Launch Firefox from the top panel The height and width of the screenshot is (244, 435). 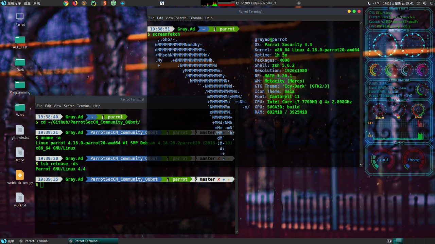pyautogui.click(x=75, y=3)
